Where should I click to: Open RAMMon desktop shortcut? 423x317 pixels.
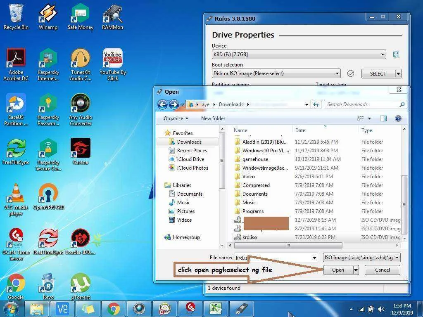click(112, 17)
